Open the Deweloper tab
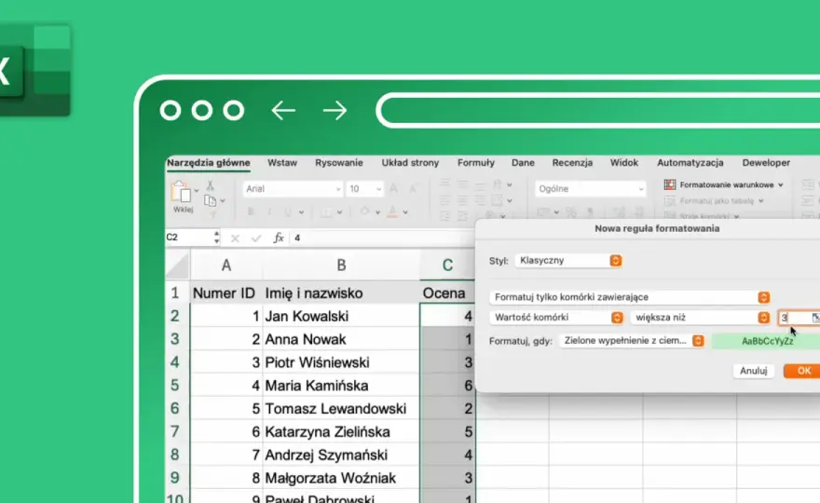Image resolution: width=820 pixels, height=503 pixels. pyautogui.click(x=766, y=163)
